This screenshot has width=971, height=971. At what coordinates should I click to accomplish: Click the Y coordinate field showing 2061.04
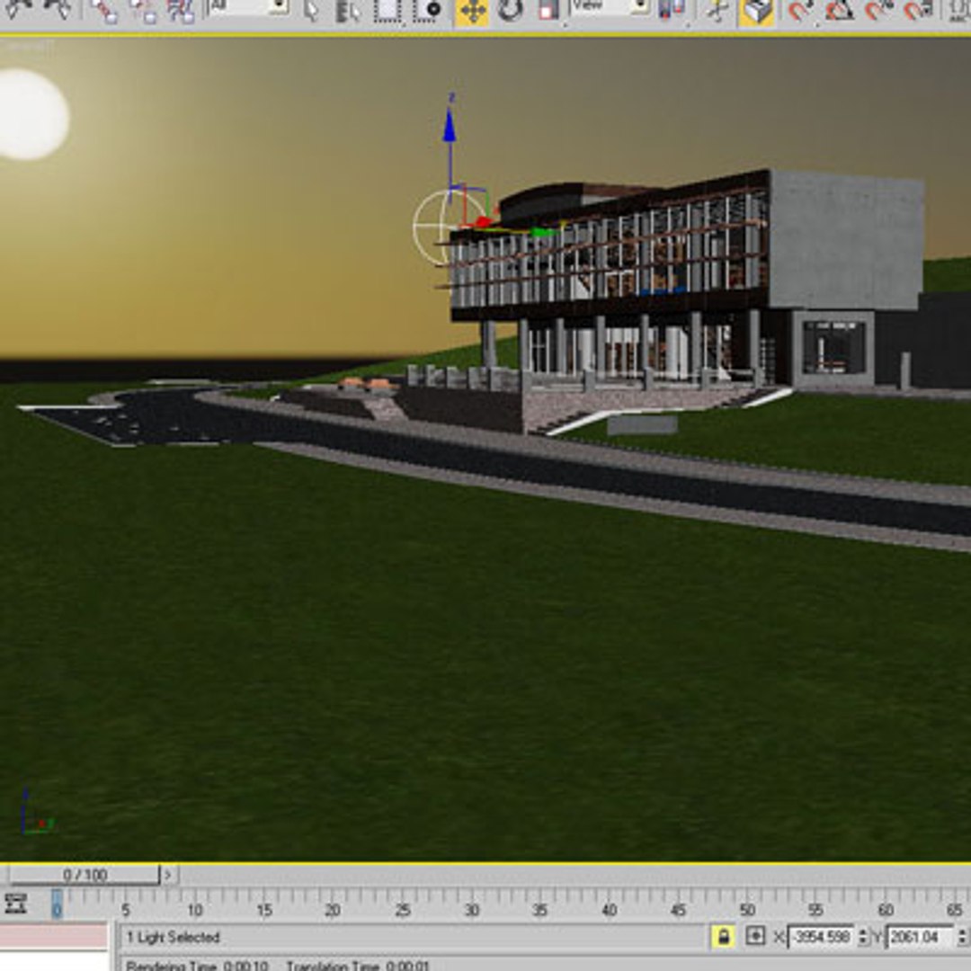click(921, 937)
